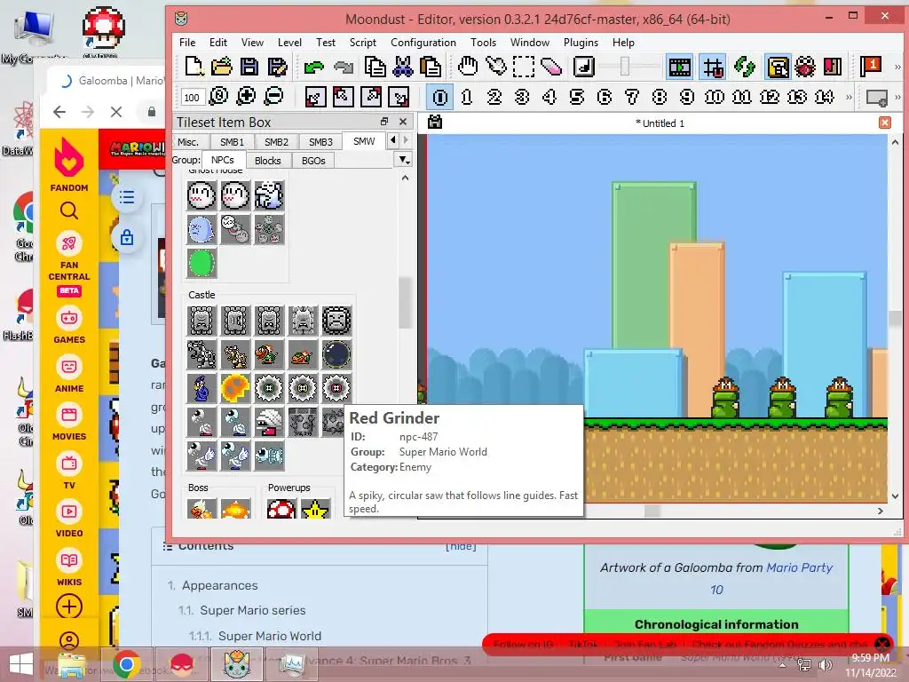This screenshot has height=682, width=909.
Task: Click the zoom percentage input field
Action: pyautogui.click(x=192, y=98)
